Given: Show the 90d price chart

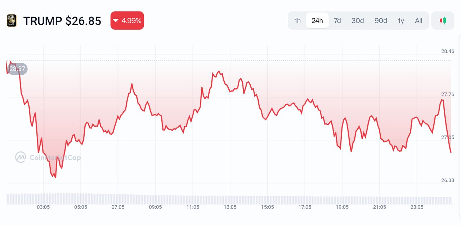Looking at the screenshot, I should click(381, 20).
